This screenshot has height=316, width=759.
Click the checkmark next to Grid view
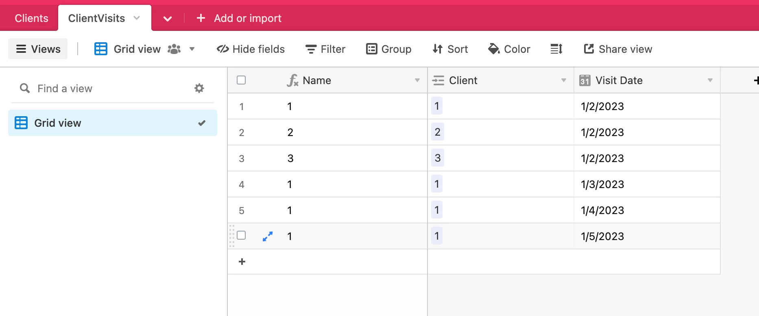[202, 123]
